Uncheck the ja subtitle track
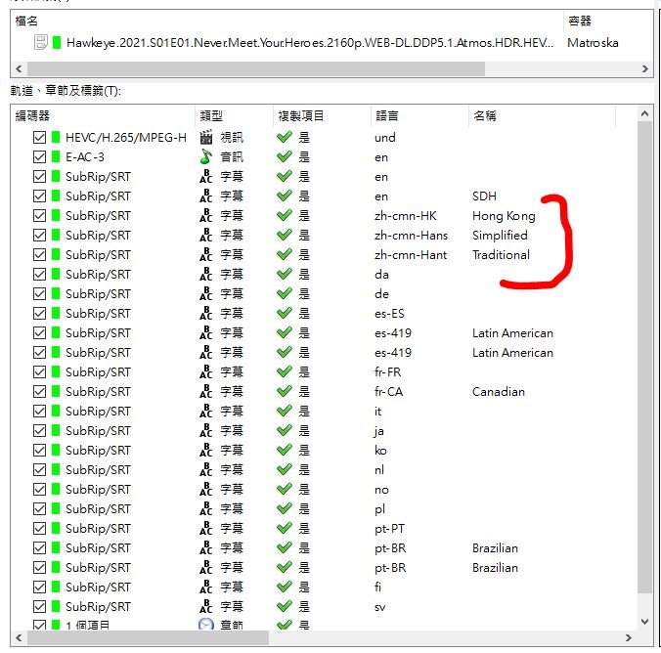This screenshot has width=661, height=653. point(40,430)
